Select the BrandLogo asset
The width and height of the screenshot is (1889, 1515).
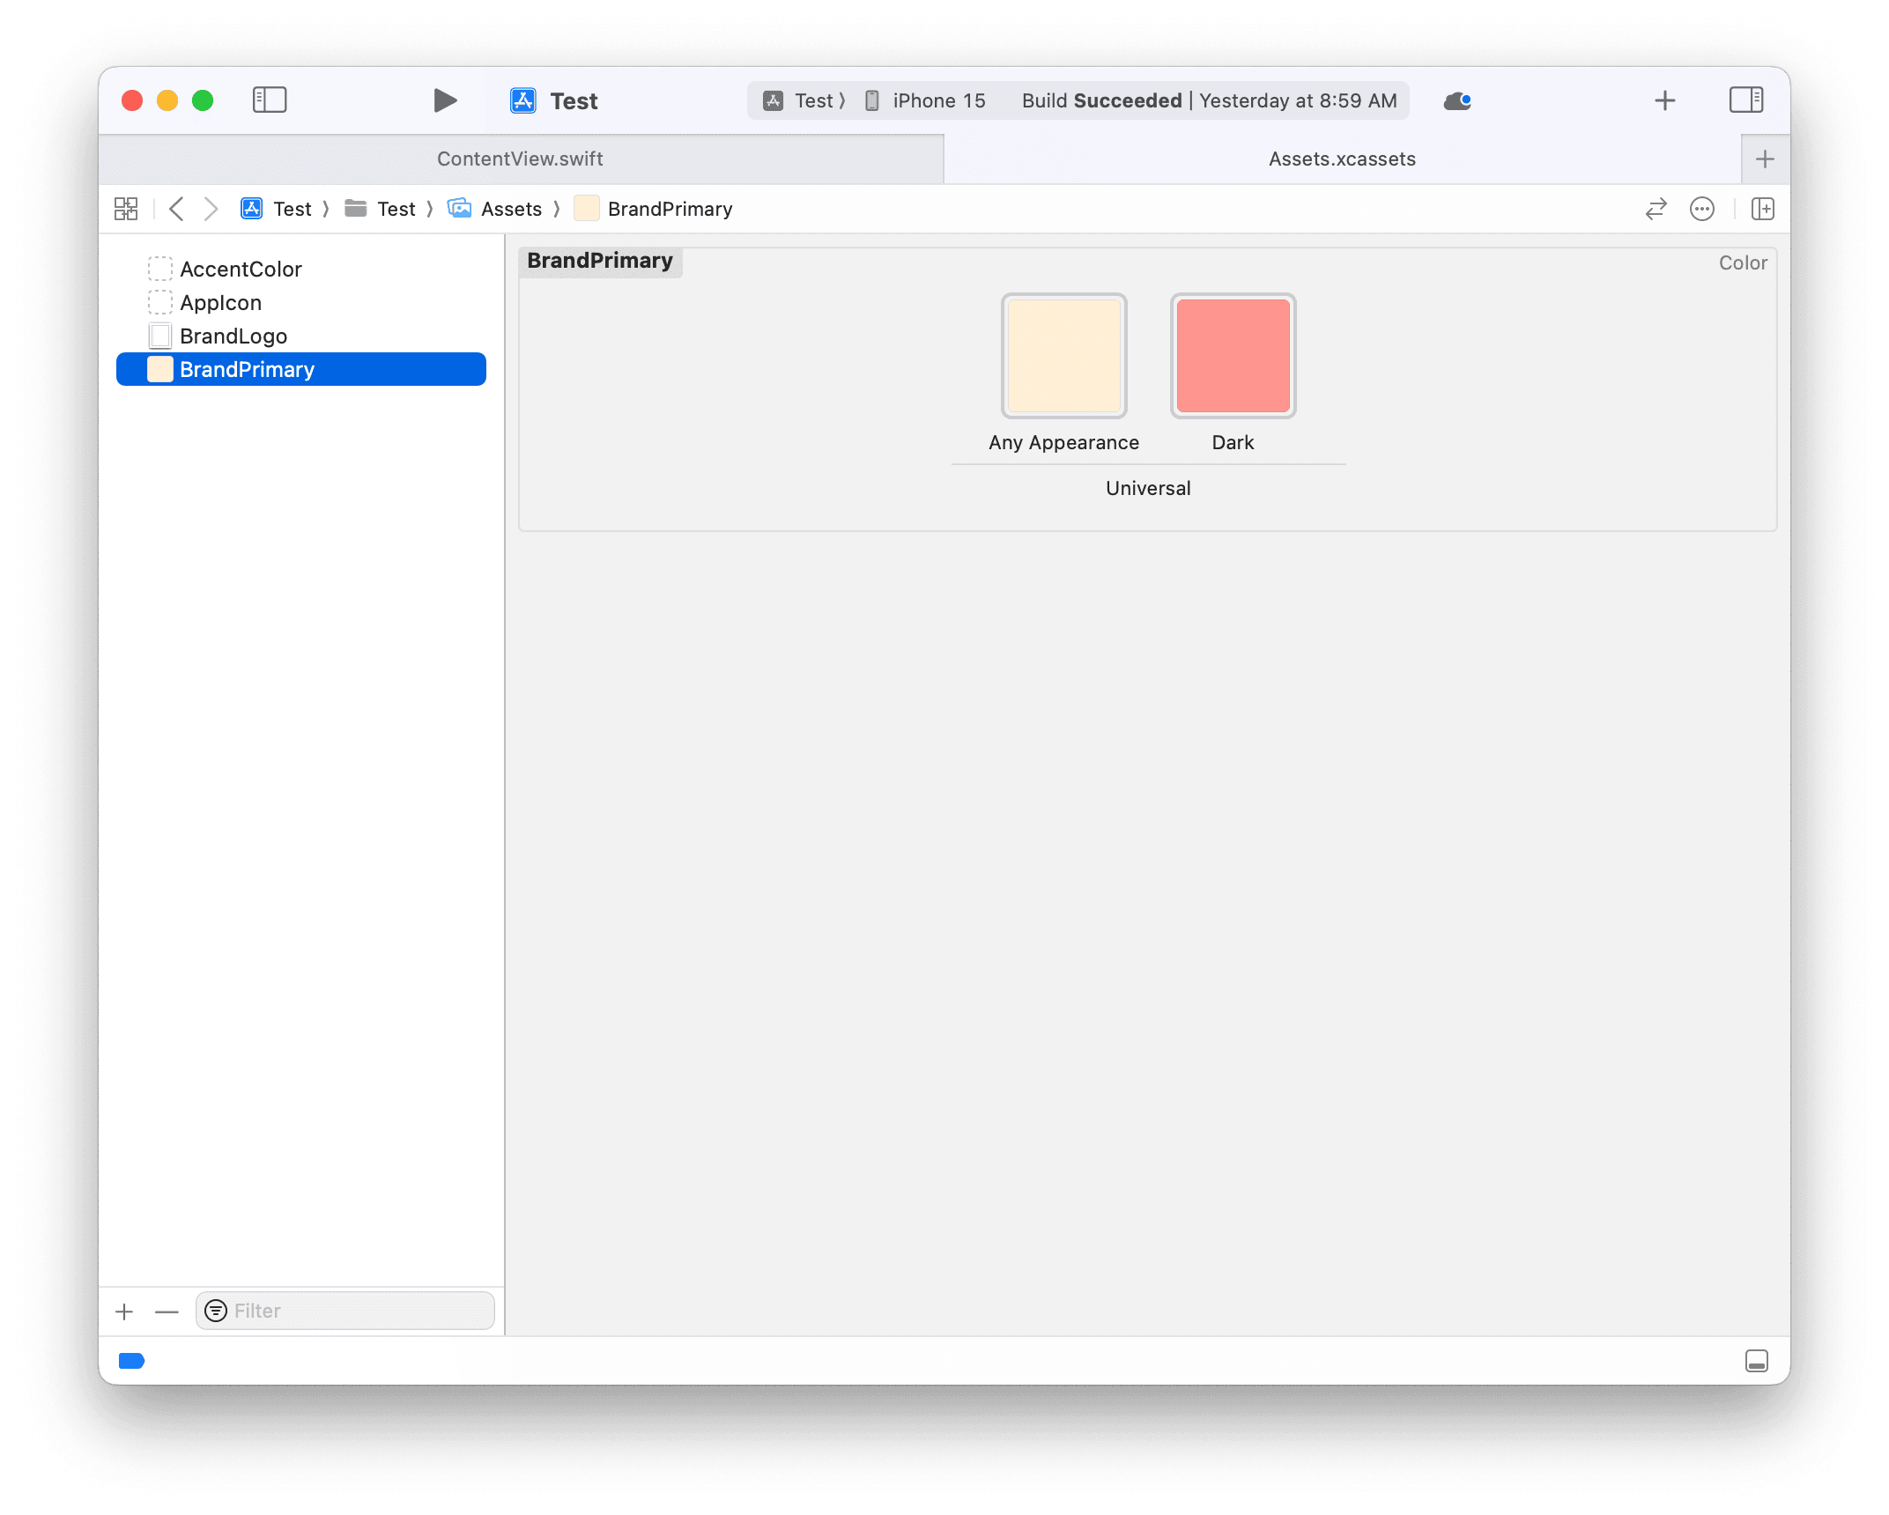point(233,336)
